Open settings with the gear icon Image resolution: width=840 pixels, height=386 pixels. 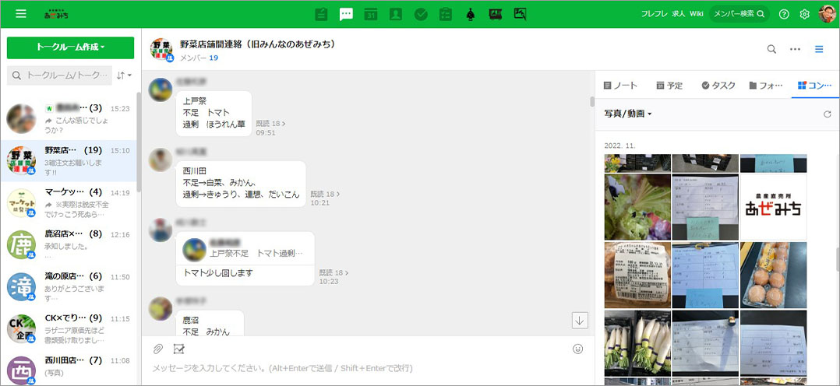(x=805, y=14)
